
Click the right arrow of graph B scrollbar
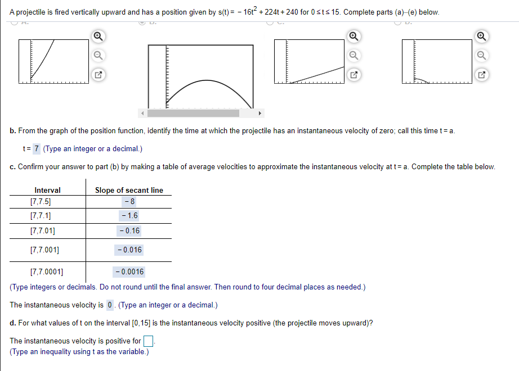click(260, 112)
